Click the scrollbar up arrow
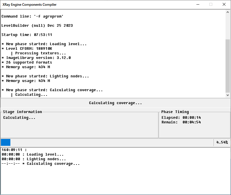The image size is (231, 195). 228,12
